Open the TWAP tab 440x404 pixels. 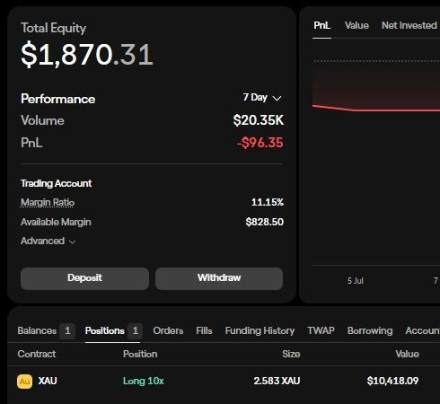(x=321, y=330)
